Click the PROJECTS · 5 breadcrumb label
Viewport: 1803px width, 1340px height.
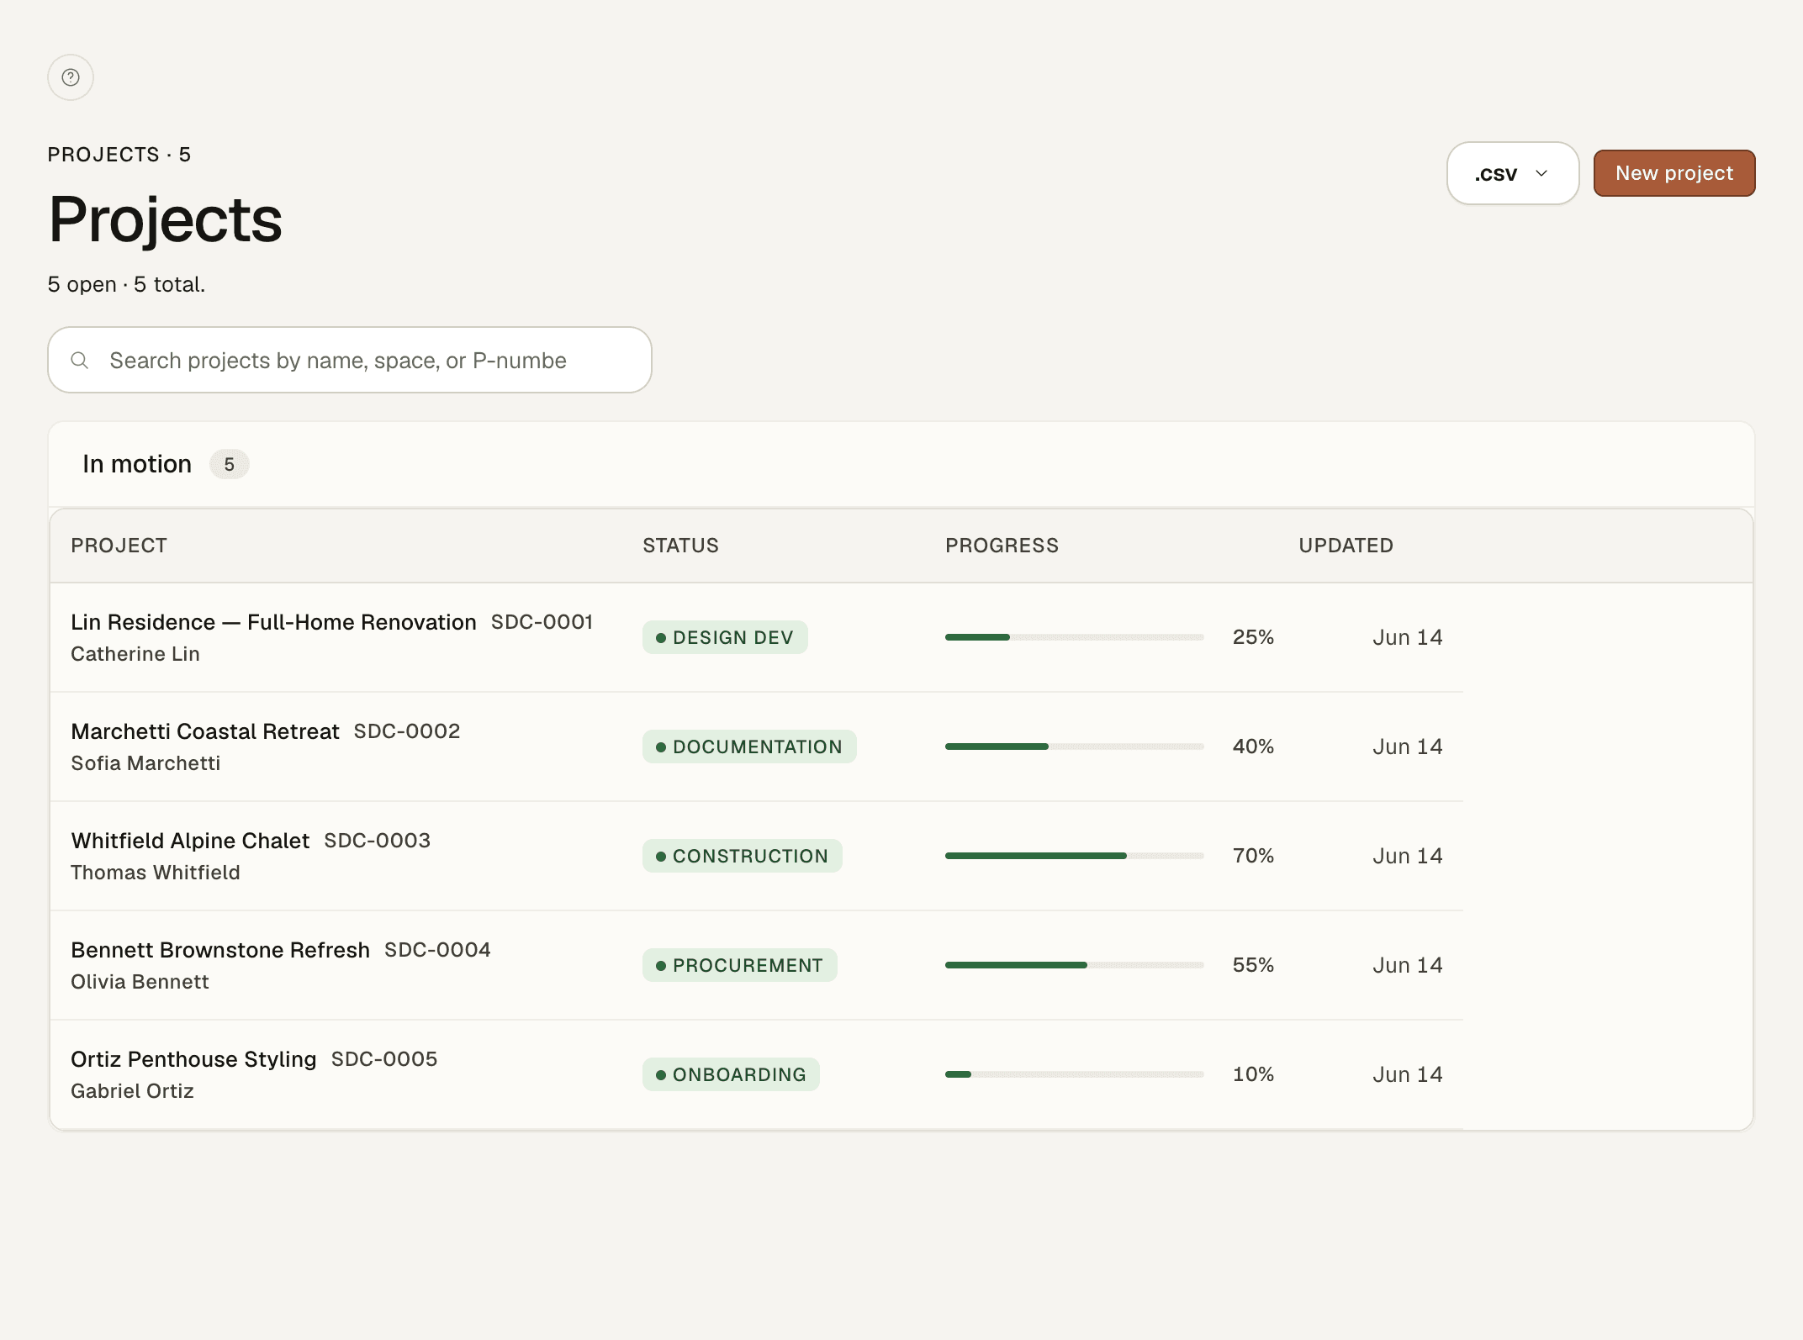[119, 155]
